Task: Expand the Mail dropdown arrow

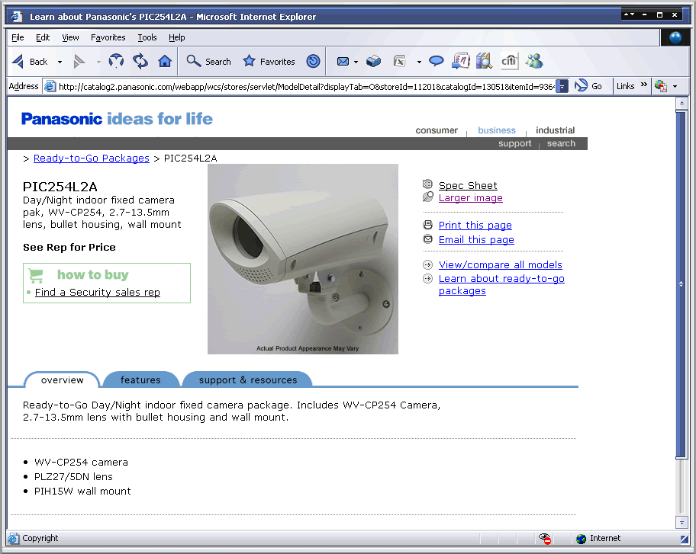Action: (x=356, y=62)
